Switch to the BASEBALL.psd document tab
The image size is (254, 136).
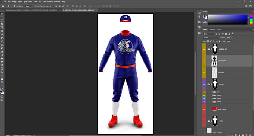pyautogui.click(x=32, y=10)
